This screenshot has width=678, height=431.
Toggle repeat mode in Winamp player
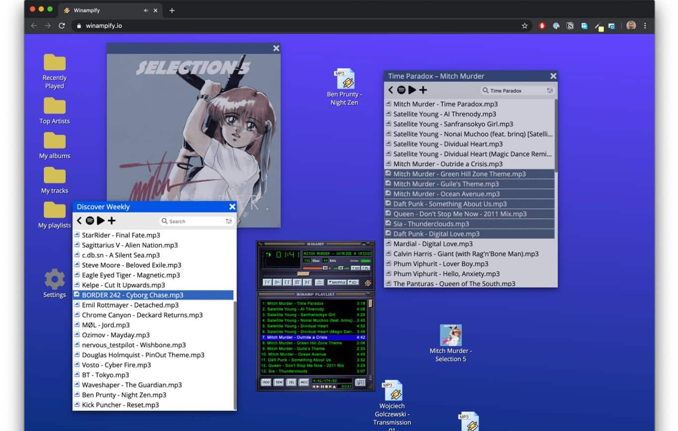click(x=353, y=282)
